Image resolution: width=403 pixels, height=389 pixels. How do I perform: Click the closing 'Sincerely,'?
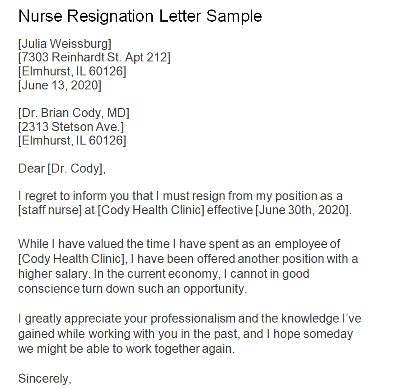click(x=45, y=378)
